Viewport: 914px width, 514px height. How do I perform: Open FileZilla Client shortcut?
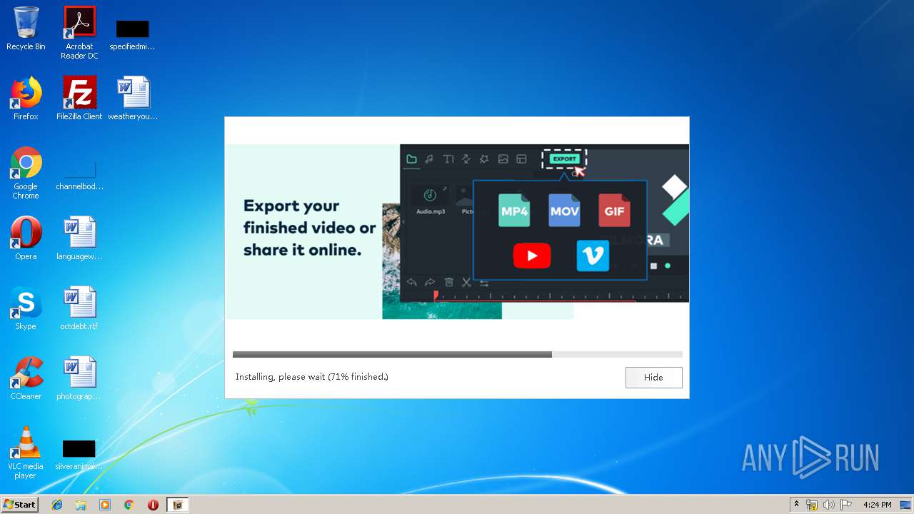point(79,99)
